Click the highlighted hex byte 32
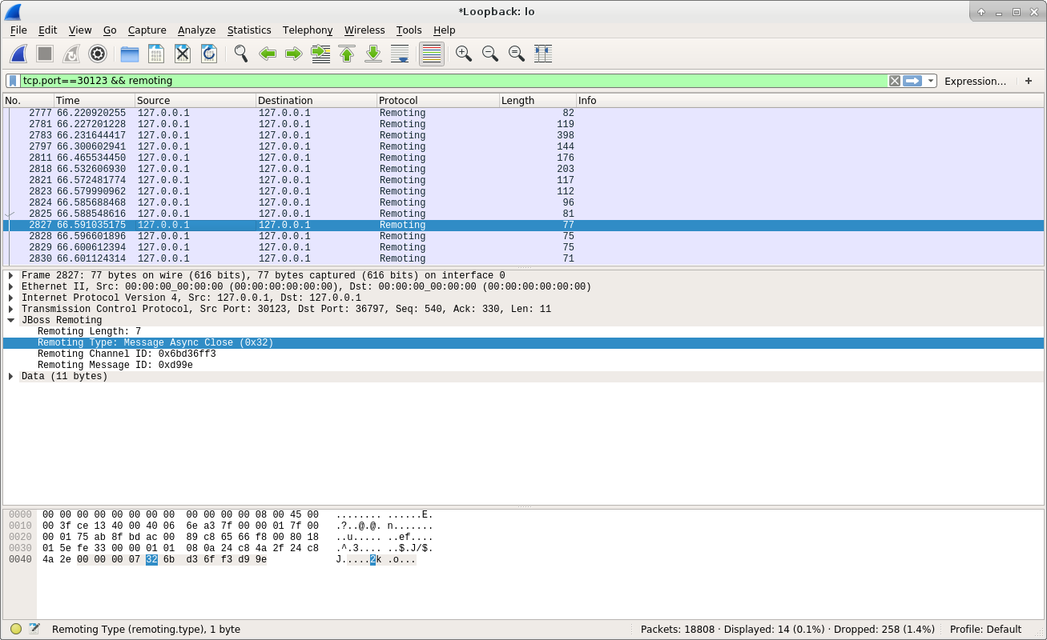Viewport: 1047px width, 640px height. pos(151,560)
